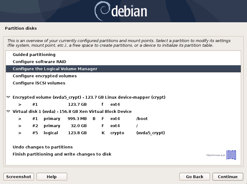Select Guided partitioning option
This screenshot has width=247, height=184.
point(34,55)
